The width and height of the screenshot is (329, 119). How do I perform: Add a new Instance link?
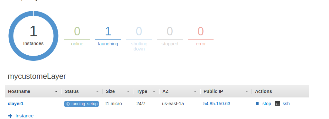24,116
